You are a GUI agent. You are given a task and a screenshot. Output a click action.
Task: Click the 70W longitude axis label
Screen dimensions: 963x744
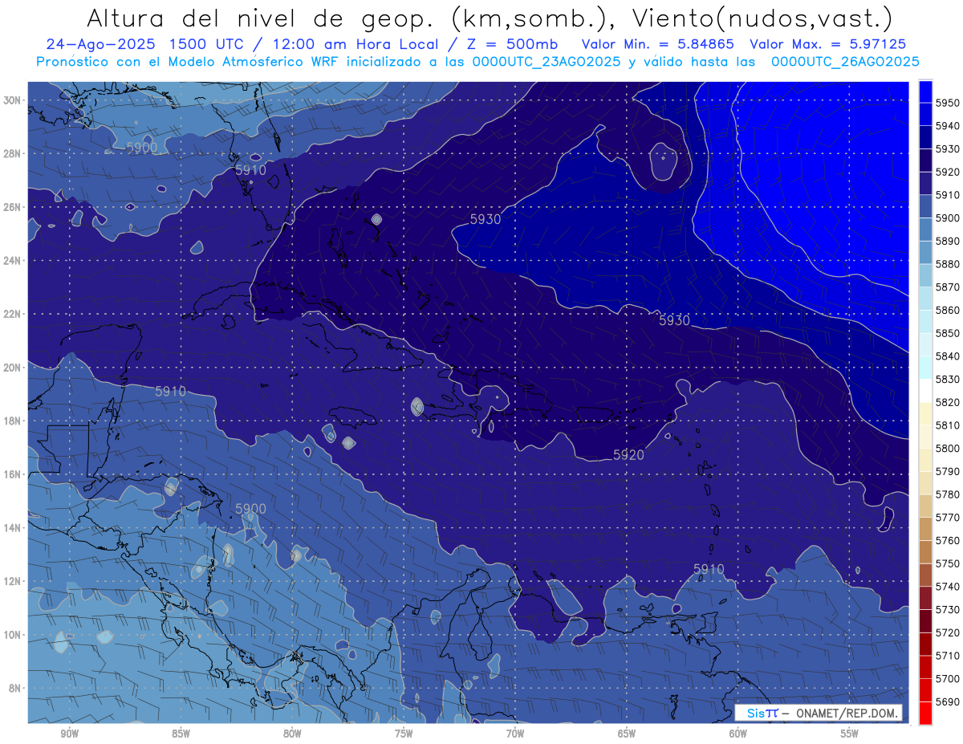click(x=515, y=734)
